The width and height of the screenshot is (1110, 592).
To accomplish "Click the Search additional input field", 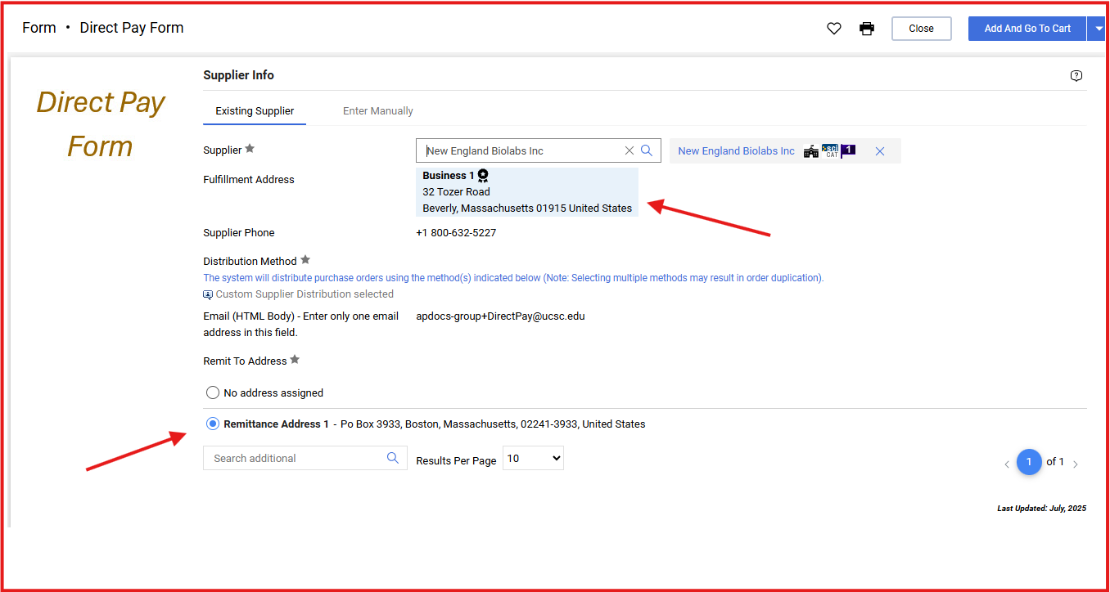I will (295, 458).
